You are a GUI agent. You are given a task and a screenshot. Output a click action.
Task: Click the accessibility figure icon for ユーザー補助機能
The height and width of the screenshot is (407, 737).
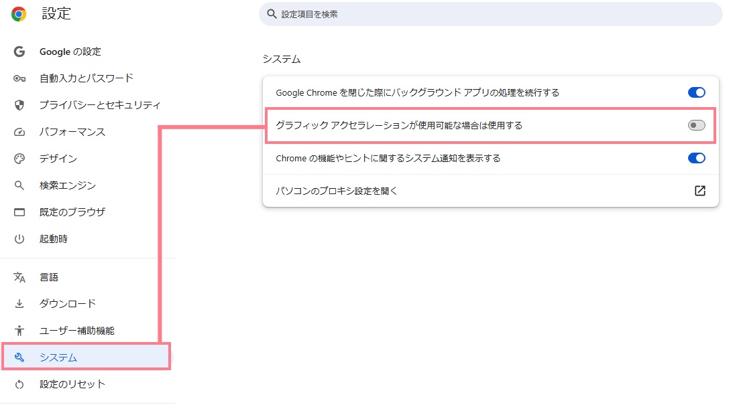[19, 331]
